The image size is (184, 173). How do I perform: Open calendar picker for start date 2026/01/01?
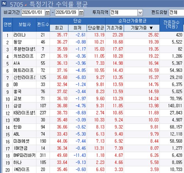(x=47, y=13)
